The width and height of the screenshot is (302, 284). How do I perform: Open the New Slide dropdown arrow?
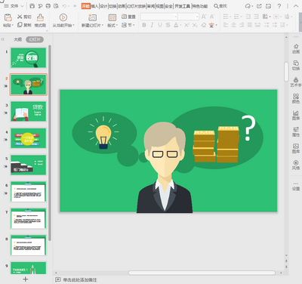[x=103, y=25]
